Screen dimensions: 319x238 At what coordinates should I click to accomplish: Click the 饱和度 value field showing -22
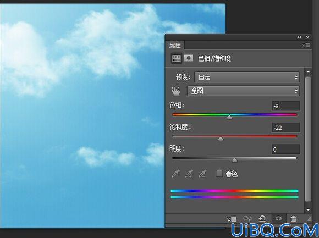[x=285, y=128]
